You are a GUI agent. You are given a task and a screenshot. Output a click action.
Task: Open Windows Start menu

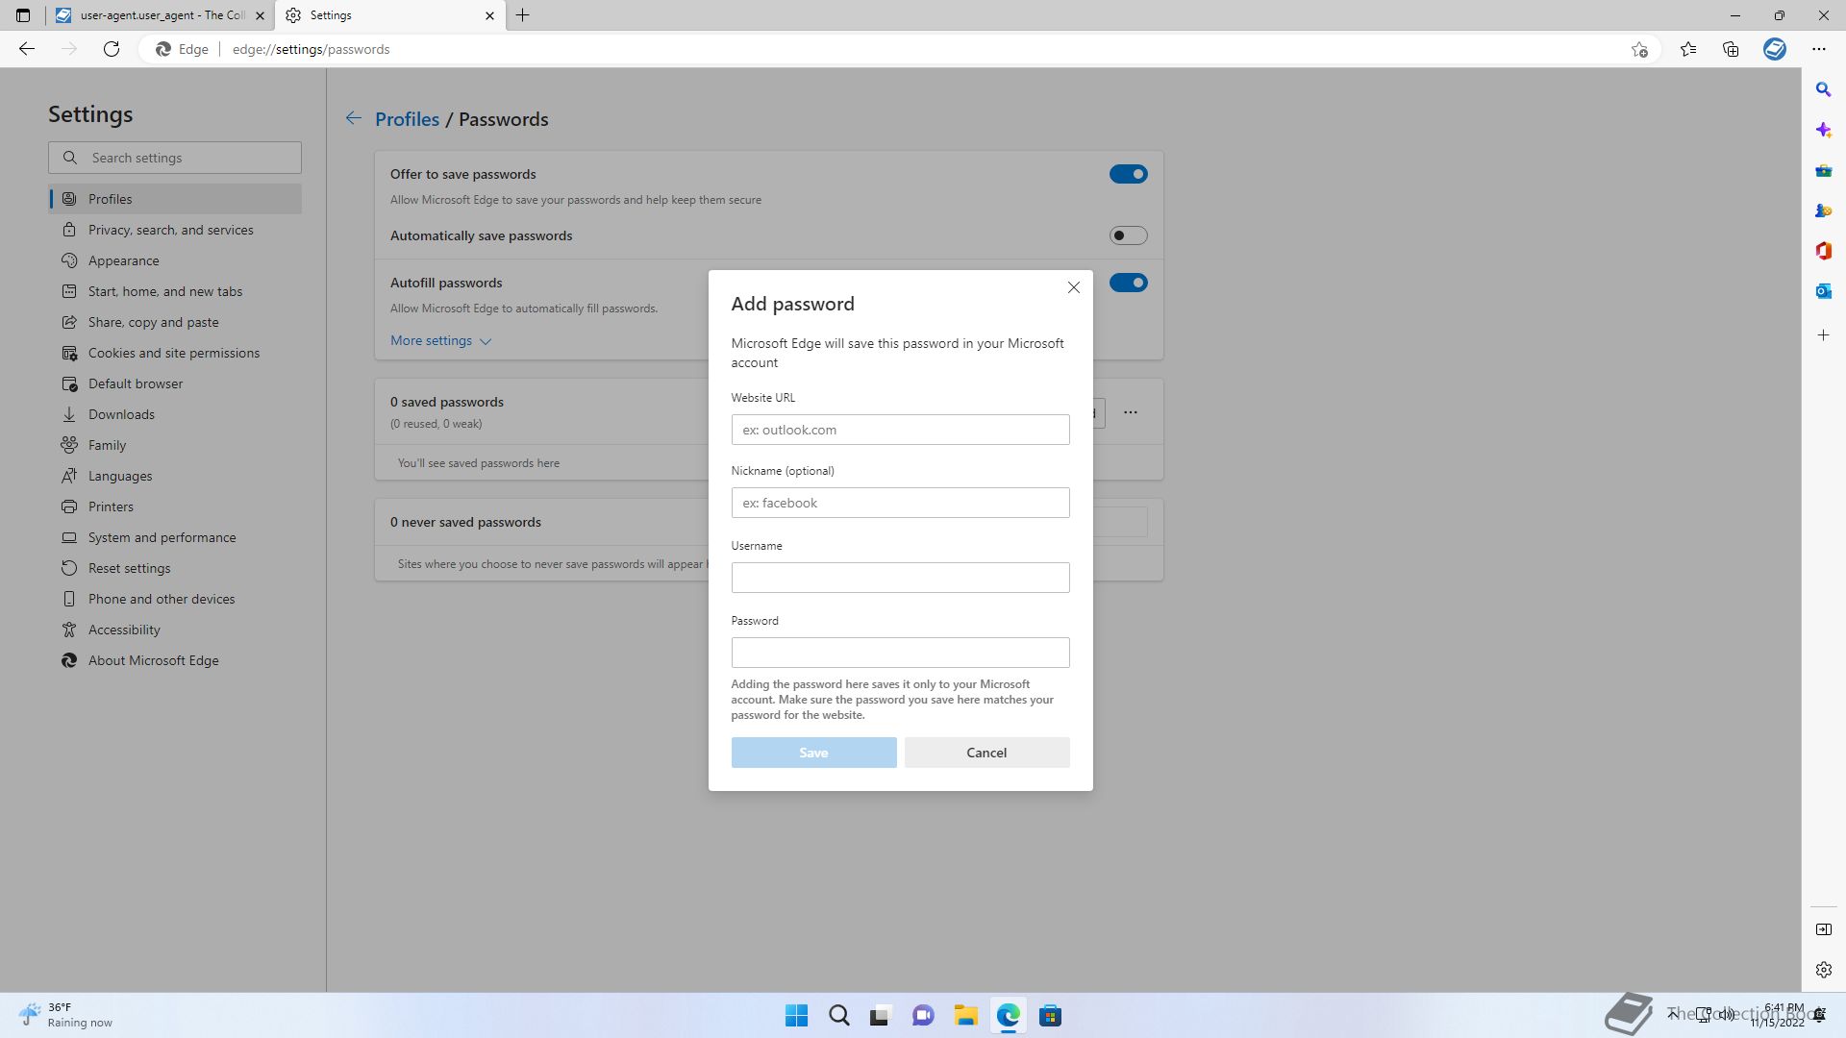[797, 1016]
